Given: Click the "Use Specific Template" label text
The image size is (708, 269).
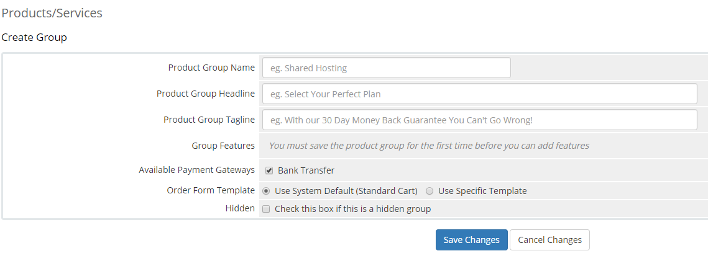Looking at the screenshot, I should click(x=482, y=191).
